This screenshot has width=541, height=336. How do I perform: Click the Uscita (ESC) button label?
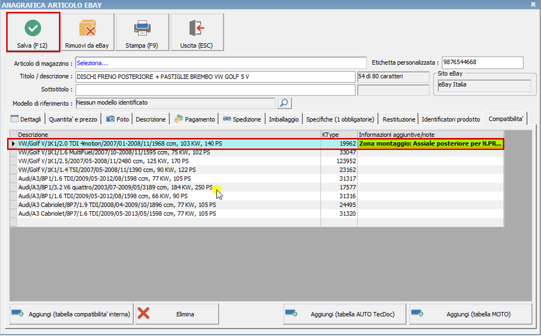pos(196,46)
